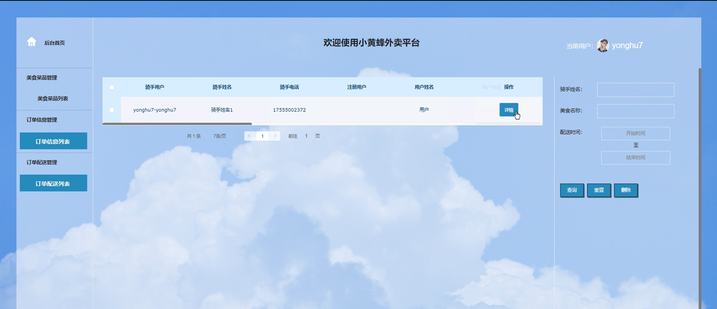Viewport: 717px width, 309px height.
Task: Open the 7条/页 page size dropdown
Action: (220, 136)
